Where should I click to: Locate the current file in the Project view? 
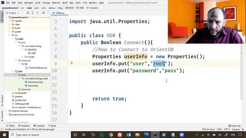pos(28,13)
